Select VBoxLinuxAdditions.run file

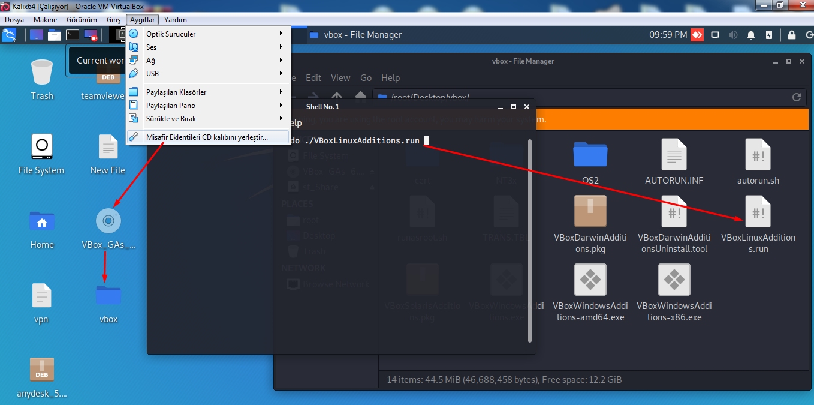758,224
